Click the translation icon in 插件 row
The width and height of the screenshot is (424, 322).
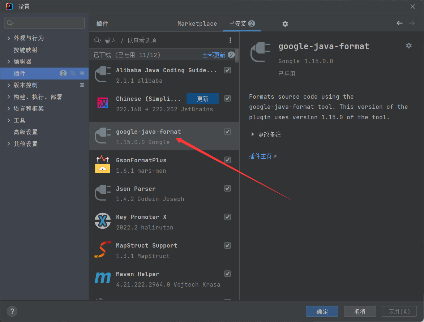pyautogui.click(x=73, y=73)
